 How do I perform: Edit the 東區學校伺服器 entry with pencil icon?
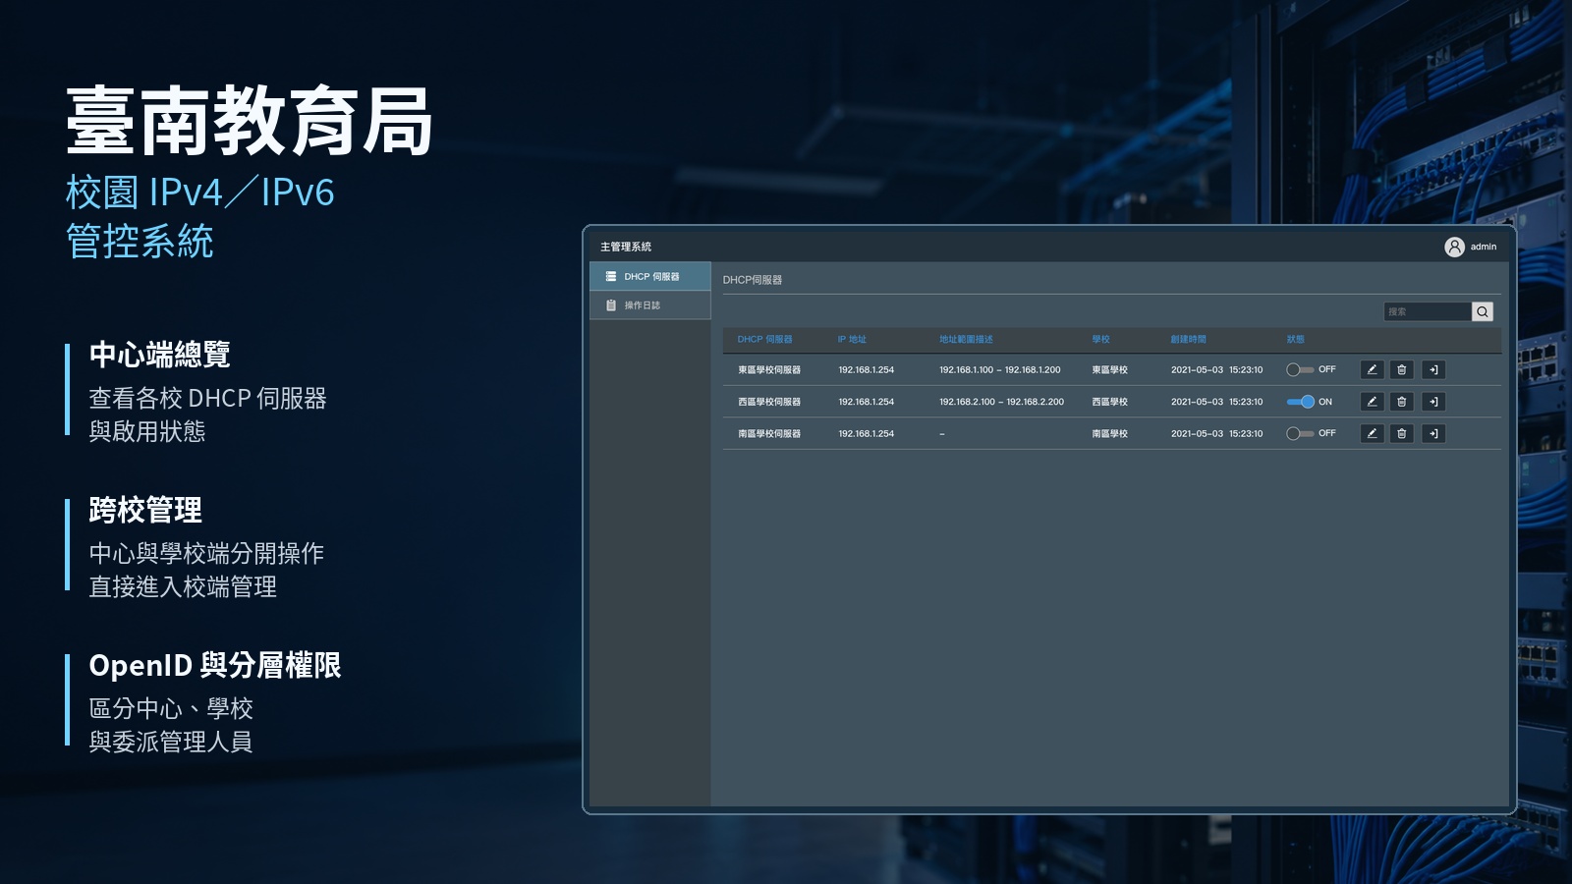pos(1373,370)
